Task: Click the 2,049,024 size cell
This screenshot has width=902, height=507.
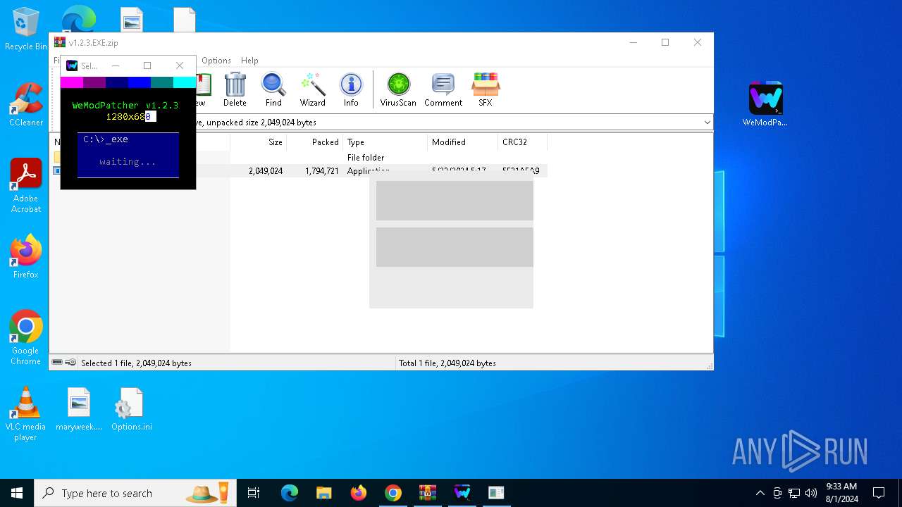Action: pos(266,171)
